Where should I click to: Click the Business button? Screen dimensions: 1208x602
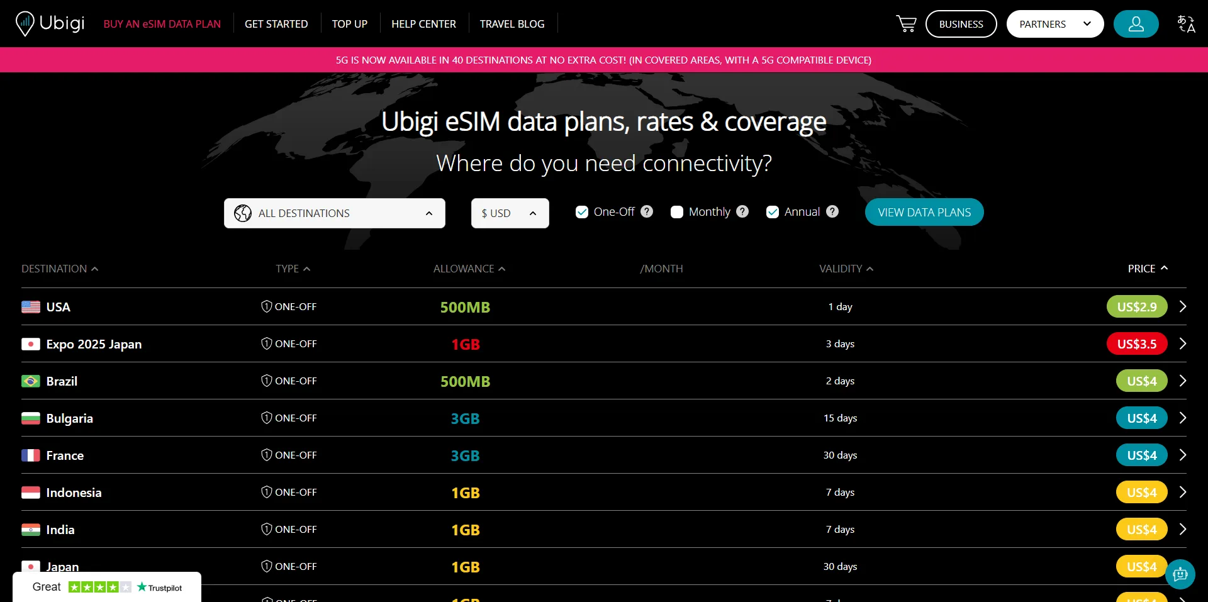[x=961, y=24]
